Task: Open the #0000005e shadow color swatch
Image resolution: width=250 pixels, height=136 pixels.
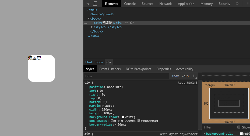Action: [139, 121]
